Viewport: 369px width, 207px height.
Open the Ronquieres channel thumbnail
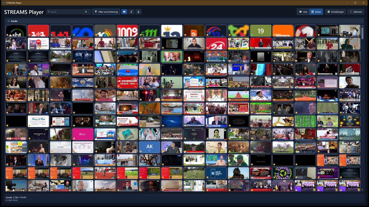[x=261, y=121]
